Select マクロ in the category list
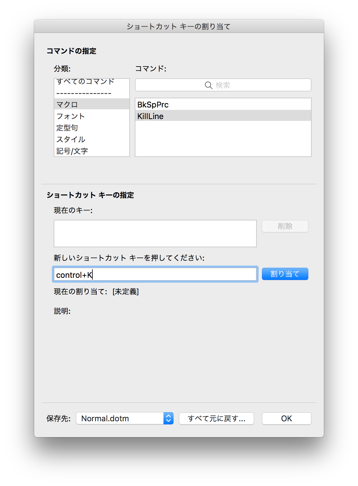Viewport: 358px width, 486px height. (92, 104)
